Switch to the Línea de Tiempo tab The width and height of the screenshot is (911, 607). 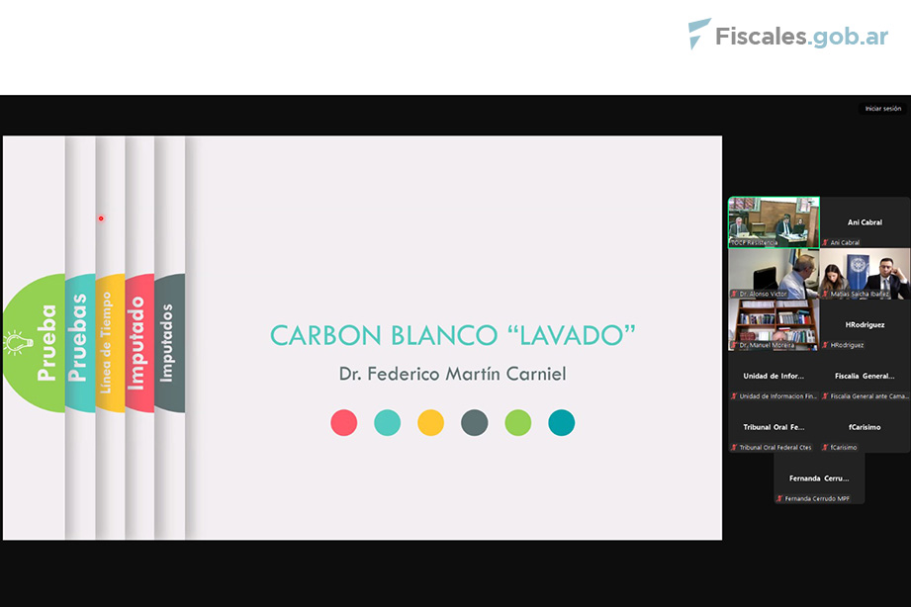(109, 343)
